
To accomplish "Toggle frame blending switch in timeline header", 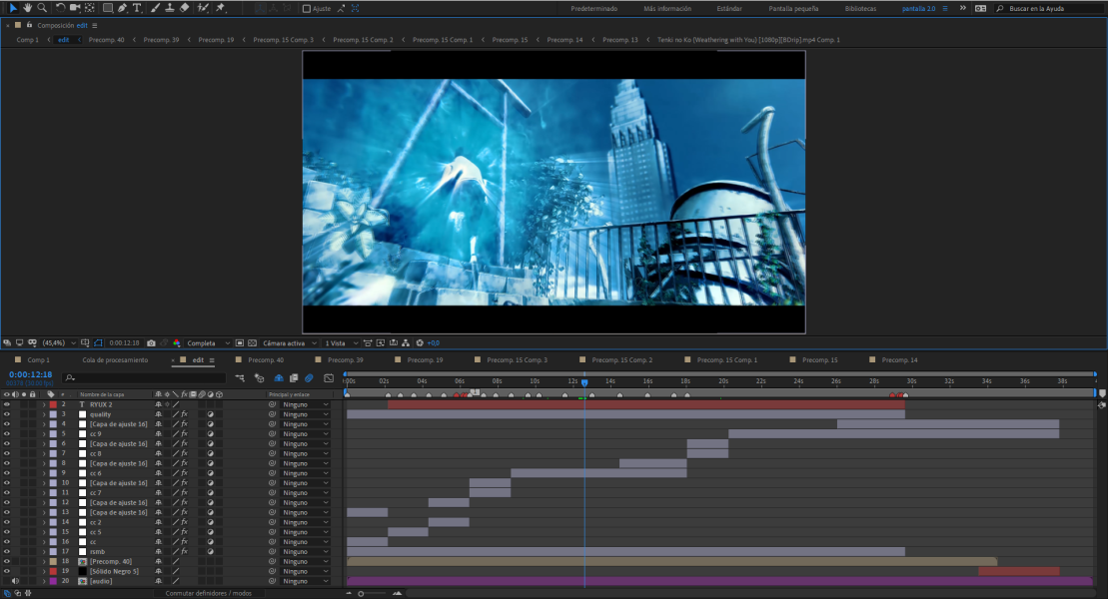I will click(x=294, y=378).
